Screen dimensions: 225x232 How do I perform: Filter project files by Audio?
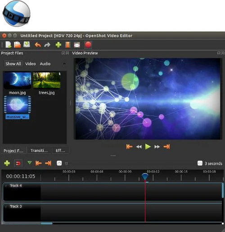(x=45, y=64)
